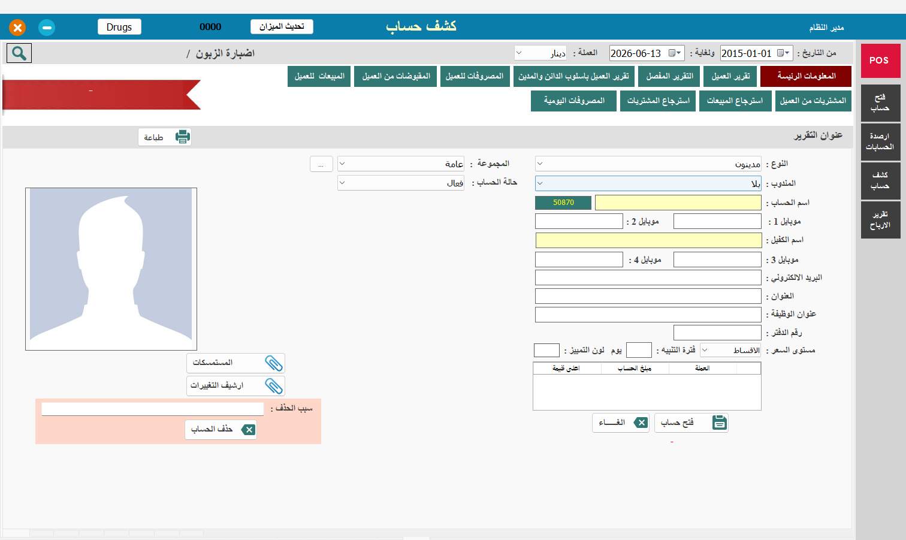The image size is (906, 540).
Task: Click the اعلى قيمة column header
Action: (567, 369)
